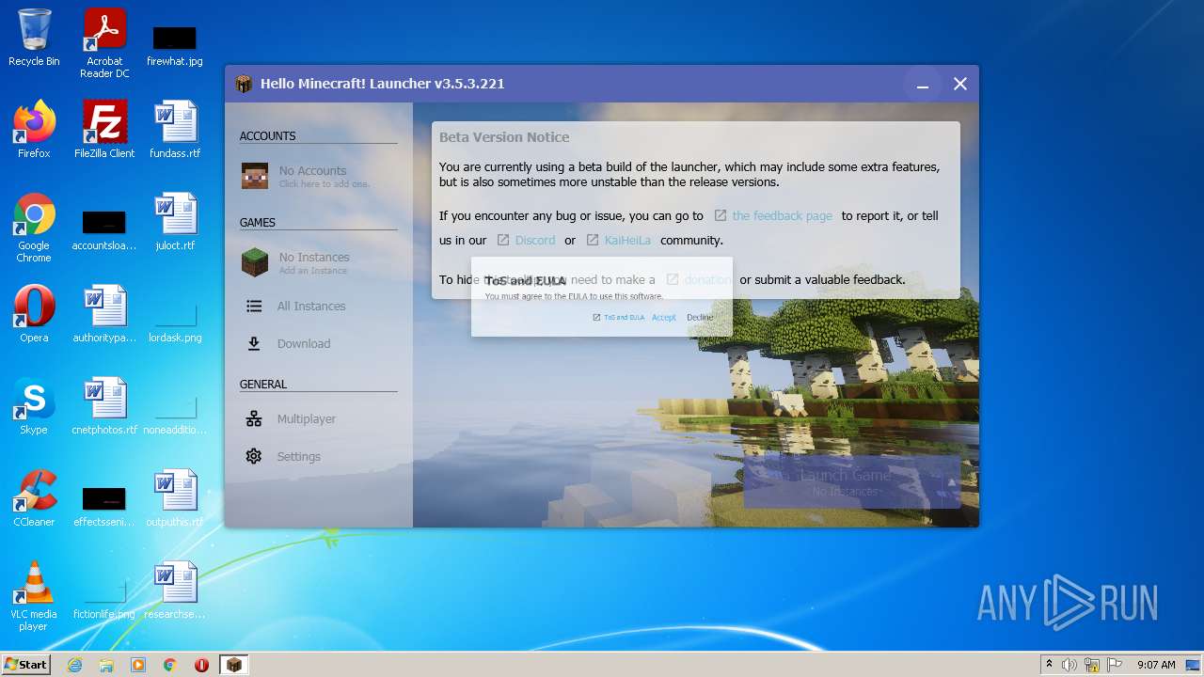Click the launcher taskbar button

(x=234, y=665)
